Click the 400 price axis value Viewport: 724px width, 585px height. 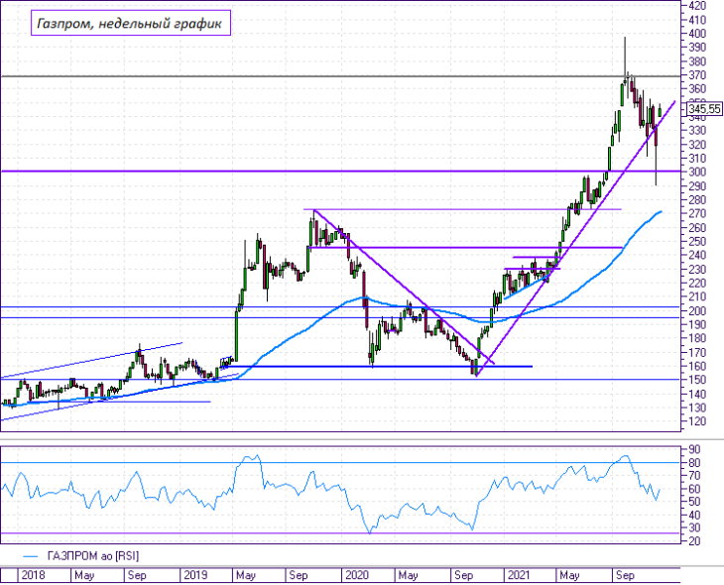pos(697,34)
